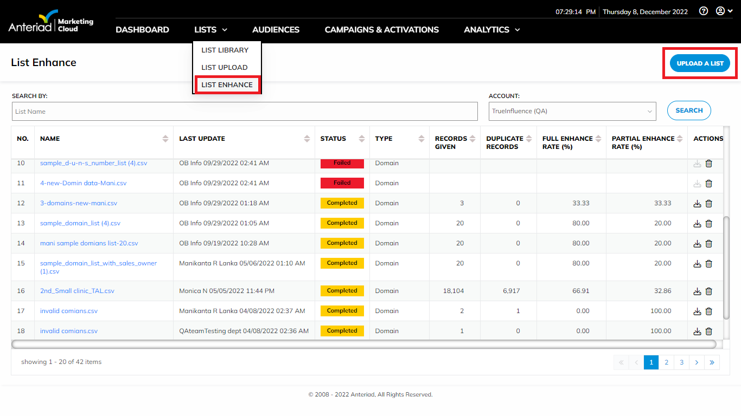Click the 18,104 records given cell
Screen dimensions: 741x416
click(x=453, y=291)
